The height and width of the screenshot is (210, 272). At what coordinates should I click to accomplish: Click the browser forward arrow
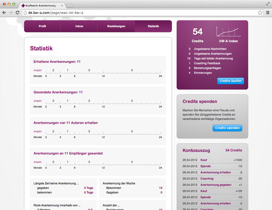tap(11, 13)
